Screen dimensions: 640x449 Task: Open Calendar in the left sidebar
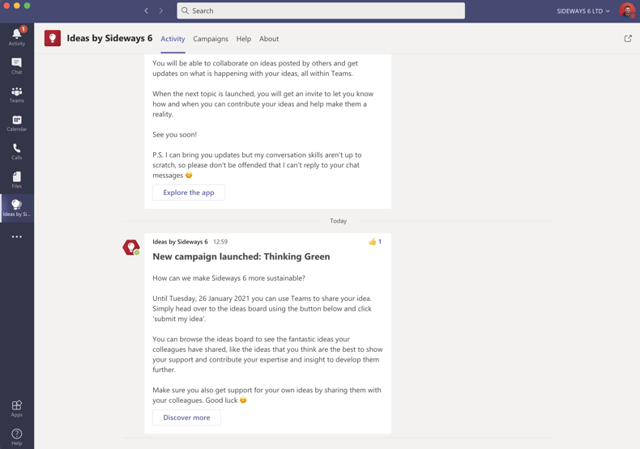point(17,123)
